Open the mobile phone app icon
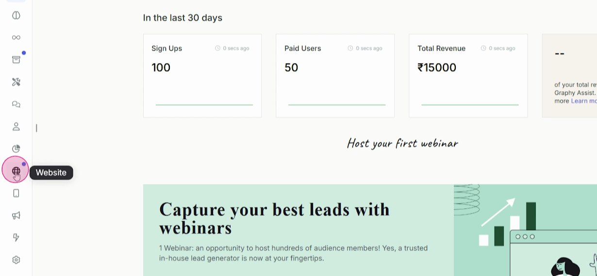Viewport: 597px width, 276px height. pos(16,194)
